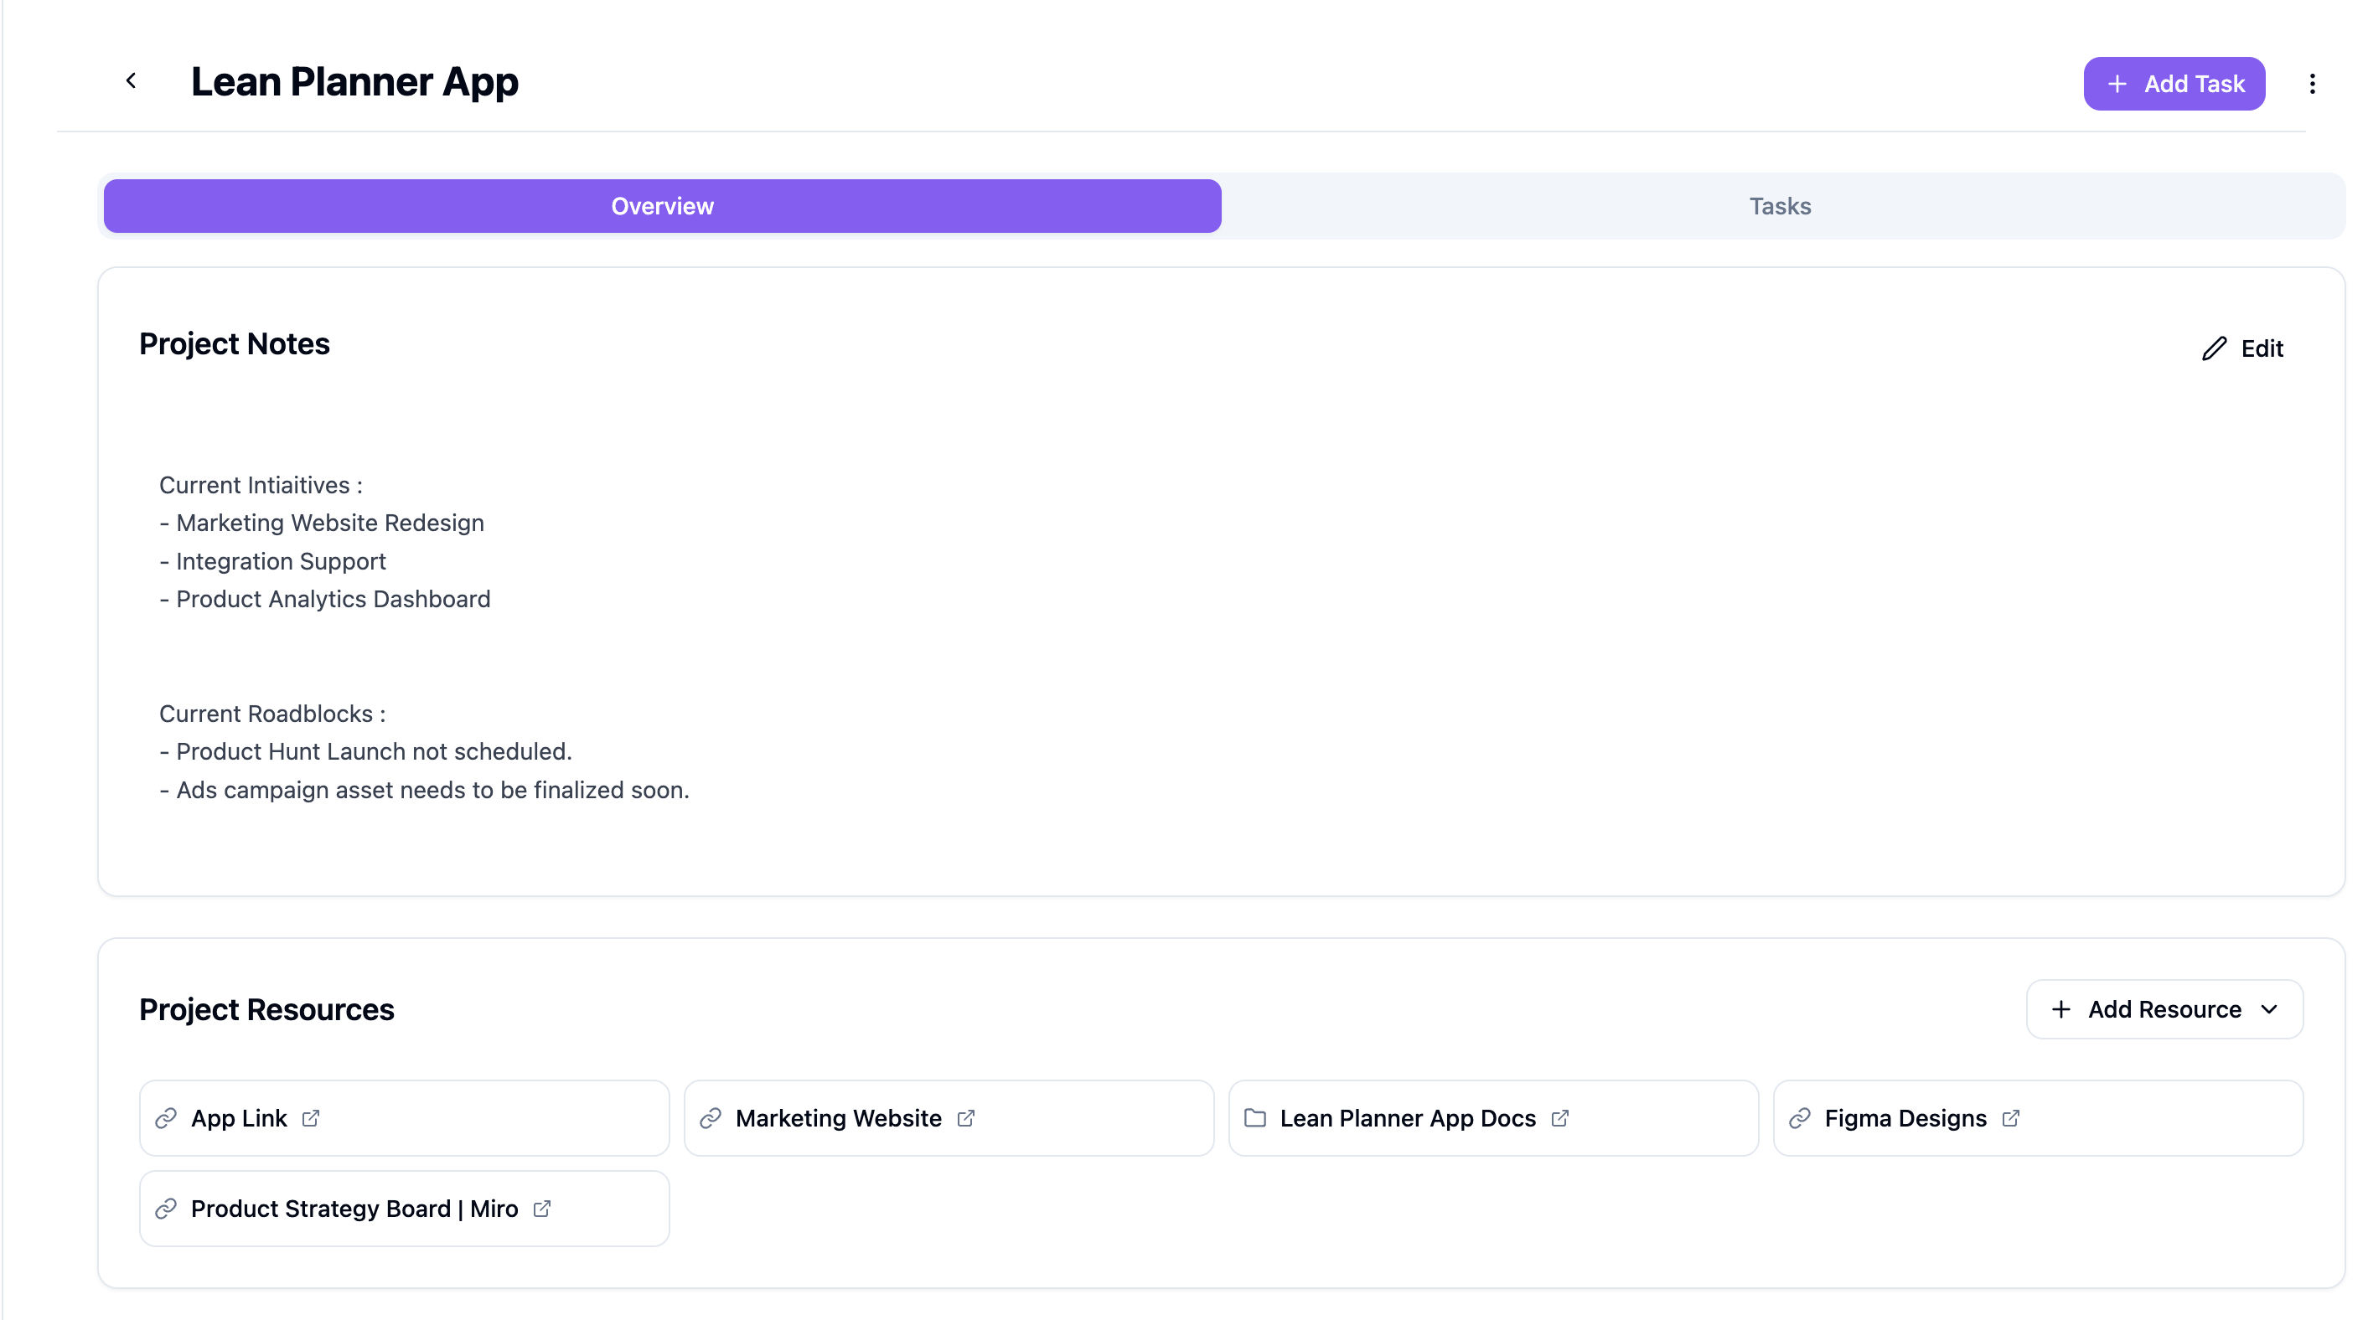2368x1320 pixels.
Task: Open Product Strategy Board | Miro resource
Action: [404, 1207]
